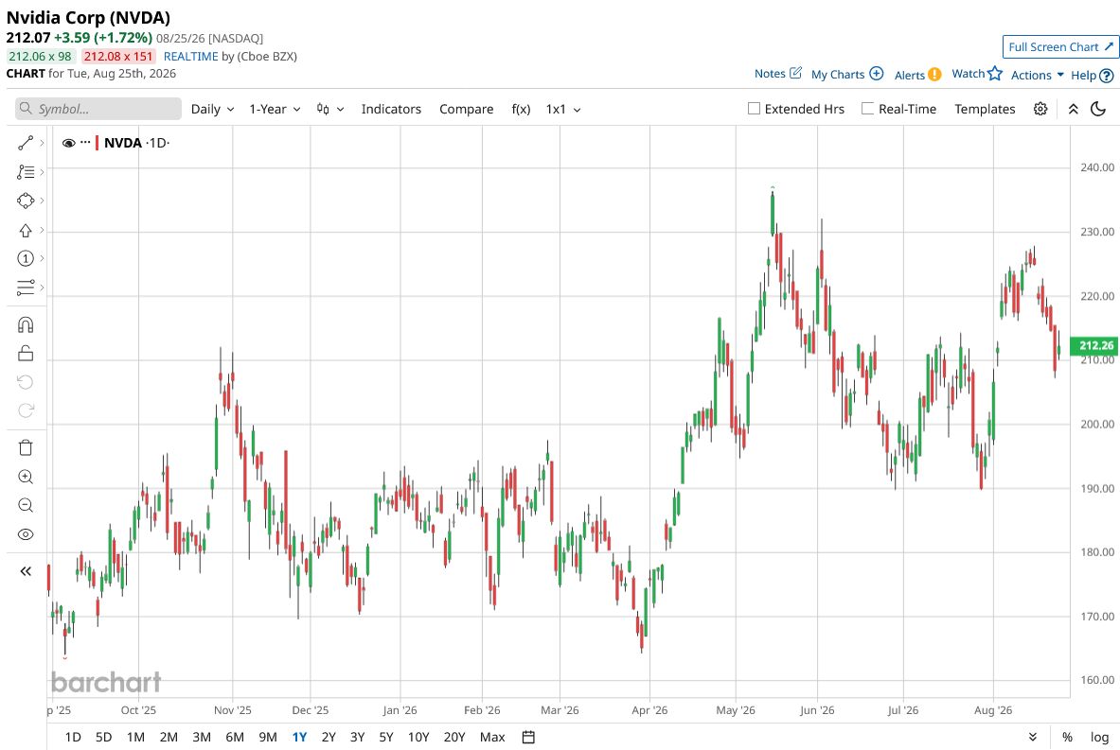Screen dimensions: 1120x750
Task: Toggle NVDA series visibility eye
Action: click(x=68, y=143)
